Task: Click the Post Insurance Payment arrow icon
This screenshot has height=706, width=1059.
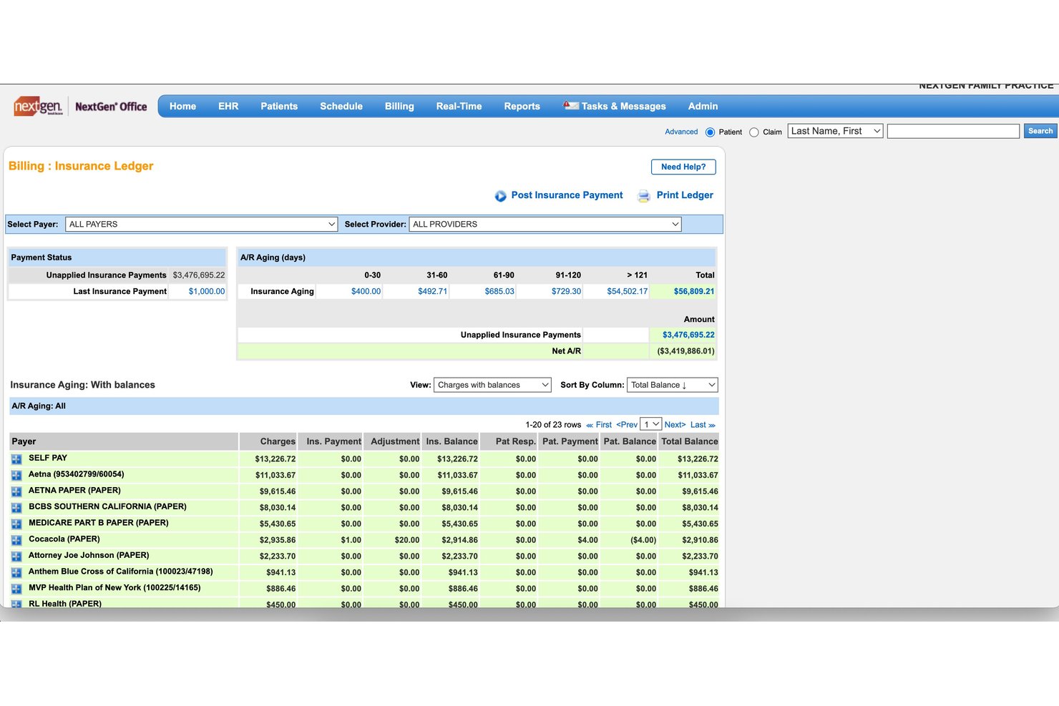Action: pos(500,196)
